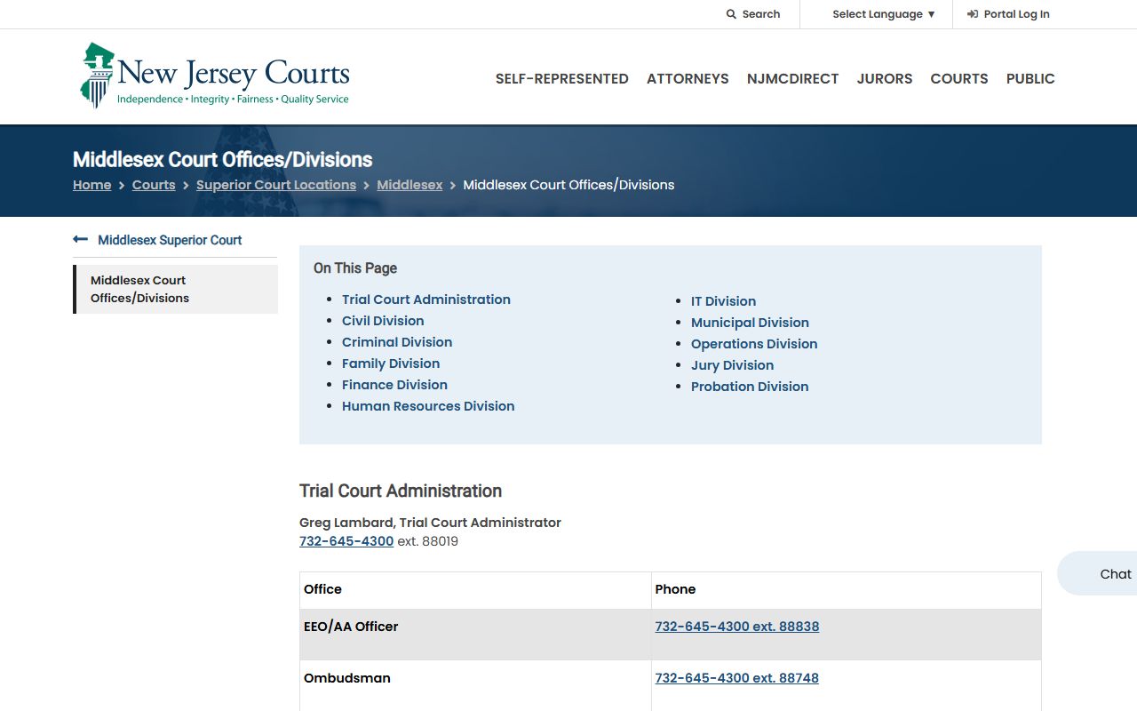This screenshot has height=711, width=1137.
Task: Click the Greg Lambard, Trial Court Administrator text
Action: point(430,523)
